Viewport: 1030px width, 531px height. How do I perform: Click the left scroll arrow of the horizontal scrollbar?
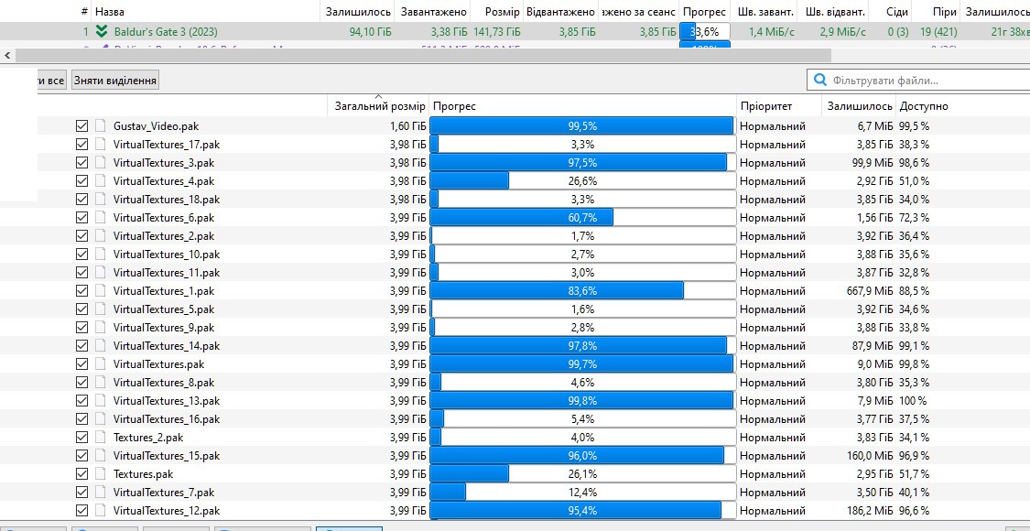pyautogui.click(x=7, y=55)
